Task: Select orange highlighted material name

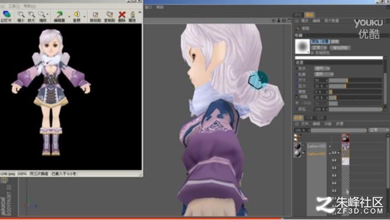Action: (316, 154)
